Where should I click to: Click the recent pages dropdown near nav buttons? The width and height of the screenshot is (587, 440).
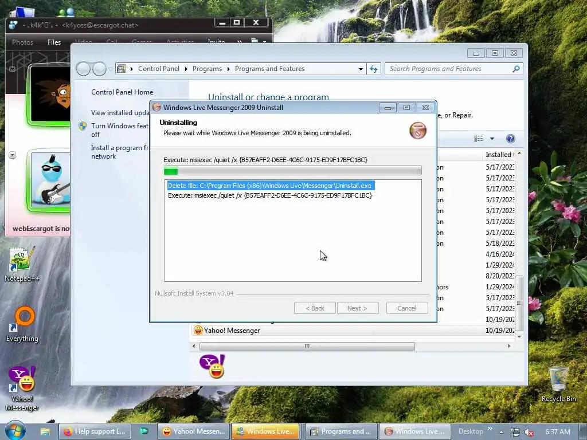pos(110,69)
